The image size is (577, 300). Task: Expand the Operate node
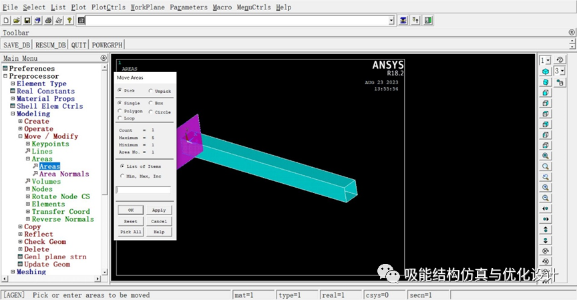coord(21,129)
